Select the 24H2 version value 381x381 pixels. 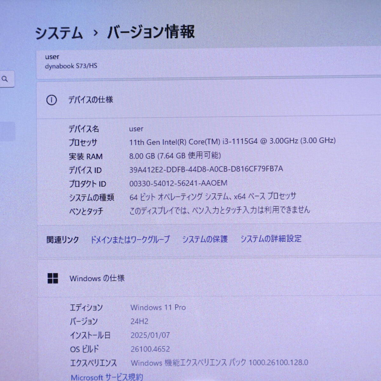139,321
